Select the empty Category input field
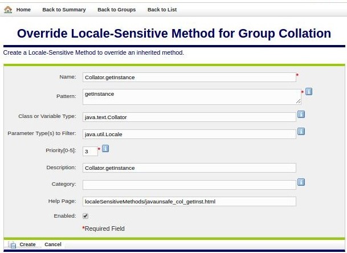347x253 pixels. [189, 185]
